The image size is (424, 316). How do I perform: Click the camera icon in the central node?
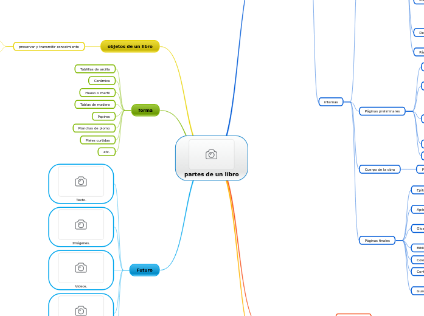[x=211, y=154]
